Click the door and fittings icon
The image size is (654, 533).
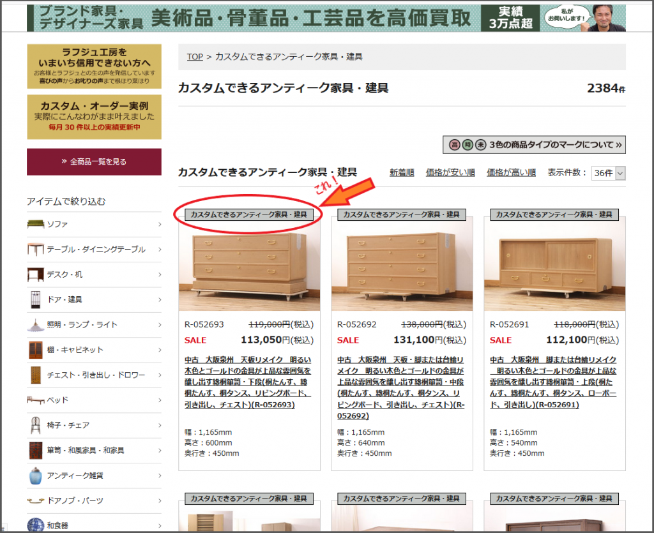tap(36, 299)
